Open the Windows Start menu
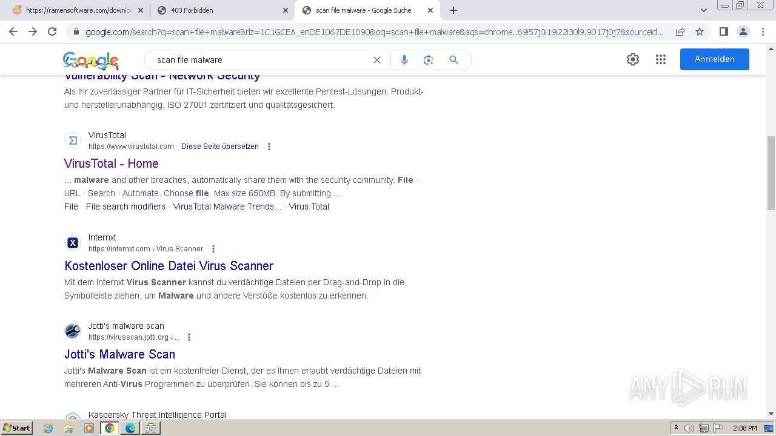776x436 pixels. (17, 428)
